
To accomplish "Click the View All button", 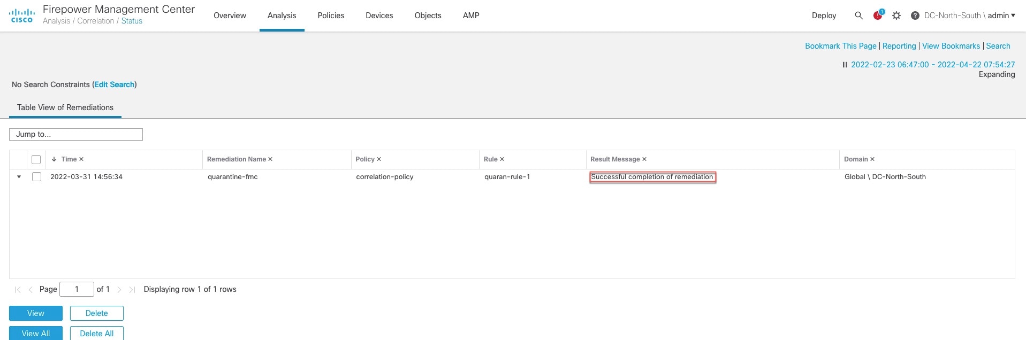I will (36, 334).
